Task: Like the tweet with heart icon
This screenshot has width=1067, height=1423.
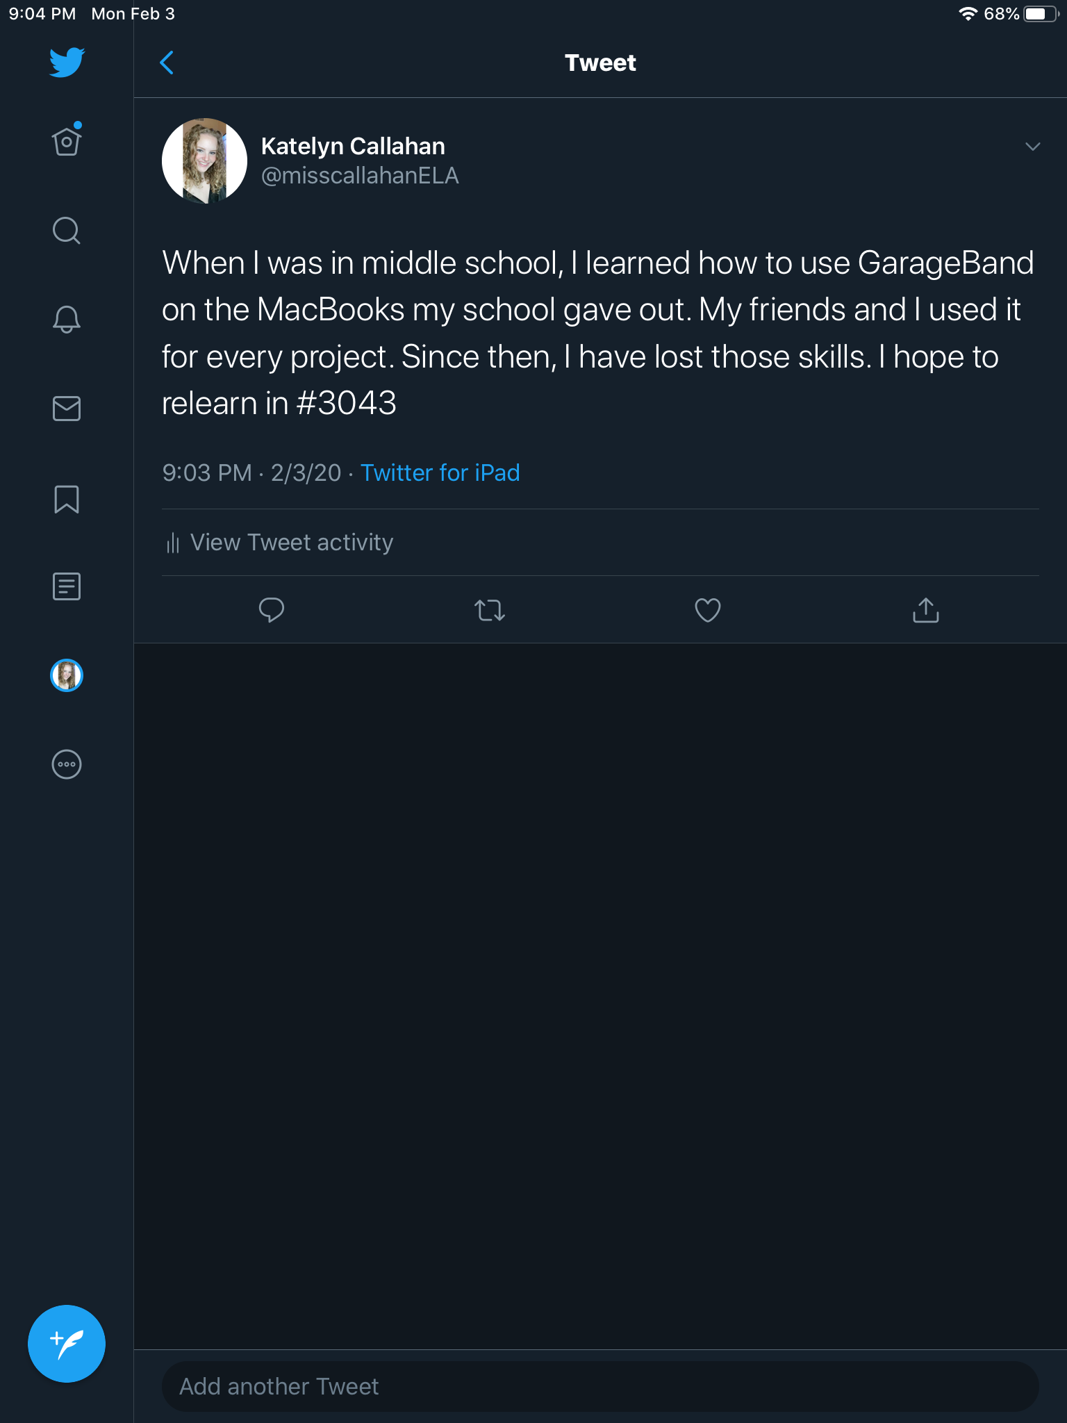Action: [707, 610]
